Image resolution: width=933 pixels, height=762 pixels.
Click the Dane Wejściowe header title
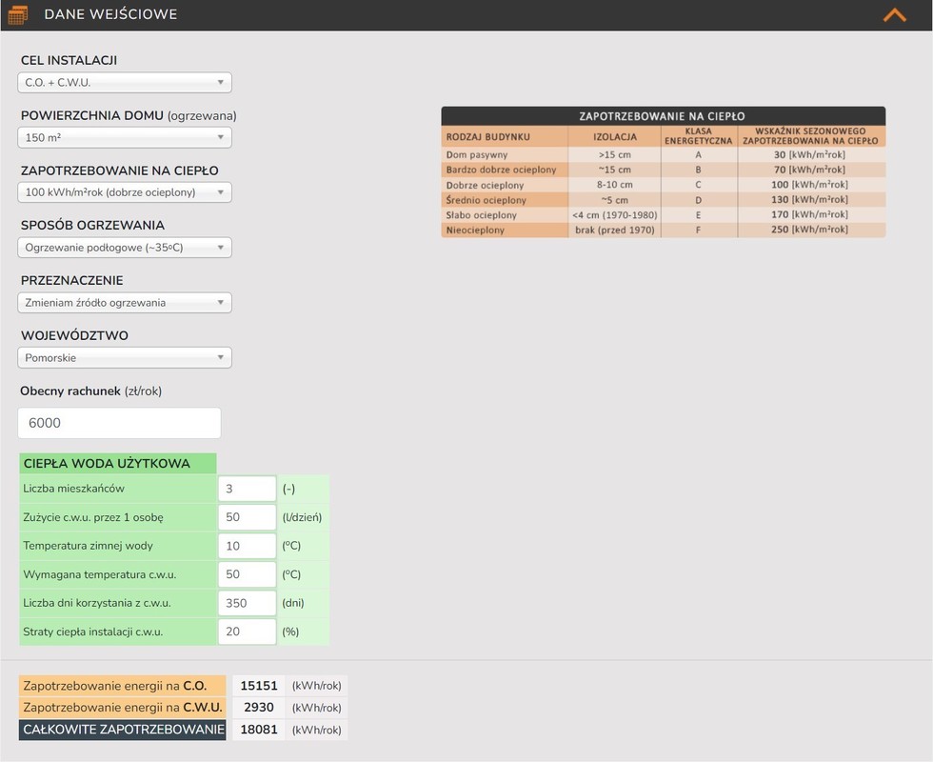110,15
